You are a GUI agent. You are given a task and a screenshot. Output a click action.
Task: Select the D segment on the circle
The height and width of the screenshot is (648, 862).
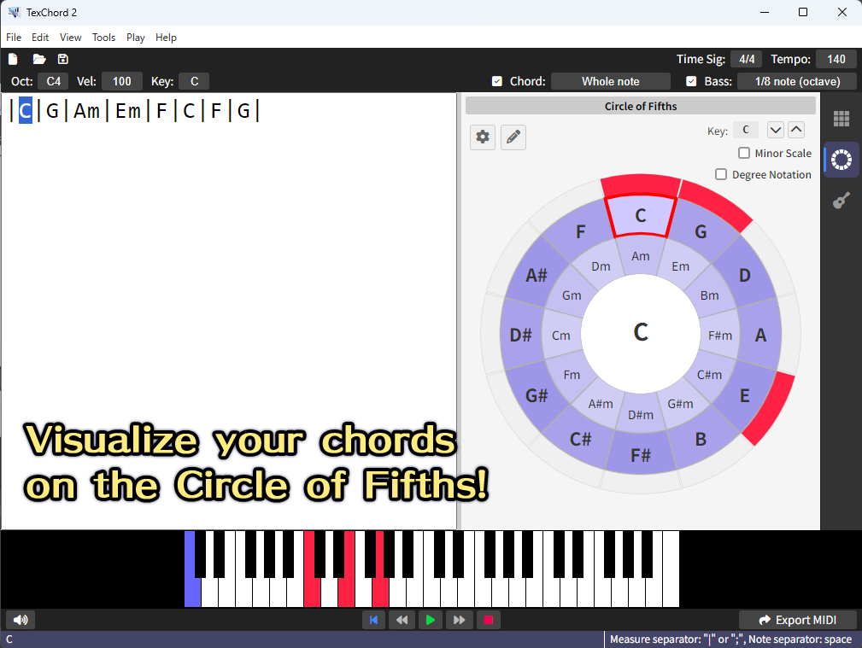click(745, 276)
